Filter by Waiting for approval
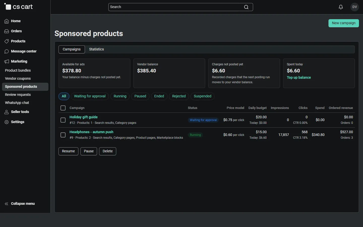363x227 pixels. (90, 96)
